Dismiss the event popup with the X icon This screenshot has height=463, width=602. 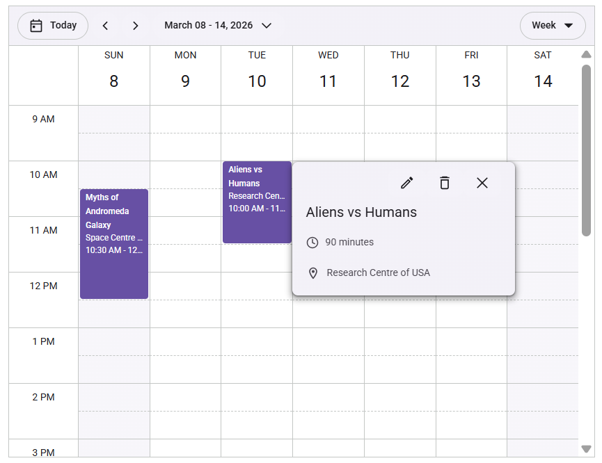click(482, 183)
